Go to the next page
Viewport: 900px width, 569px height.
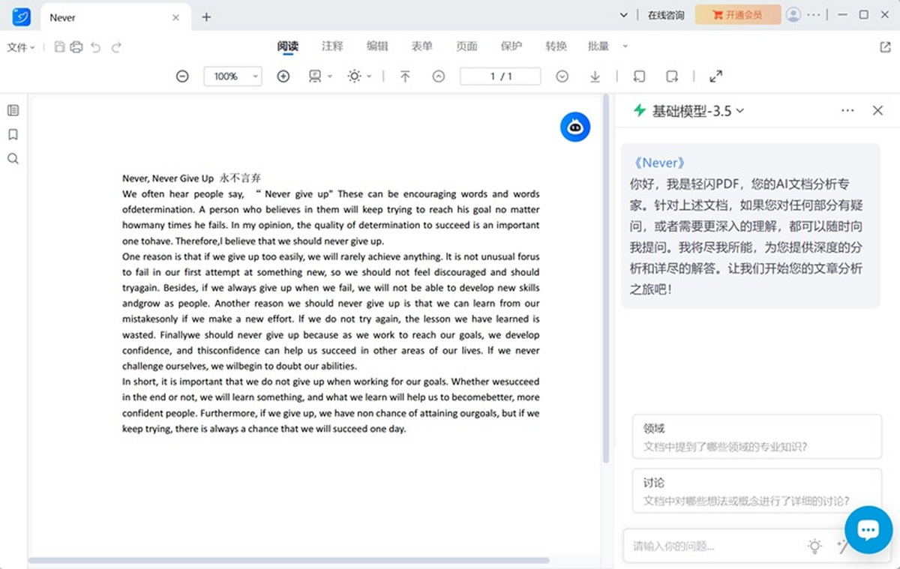tap(562, 76)
